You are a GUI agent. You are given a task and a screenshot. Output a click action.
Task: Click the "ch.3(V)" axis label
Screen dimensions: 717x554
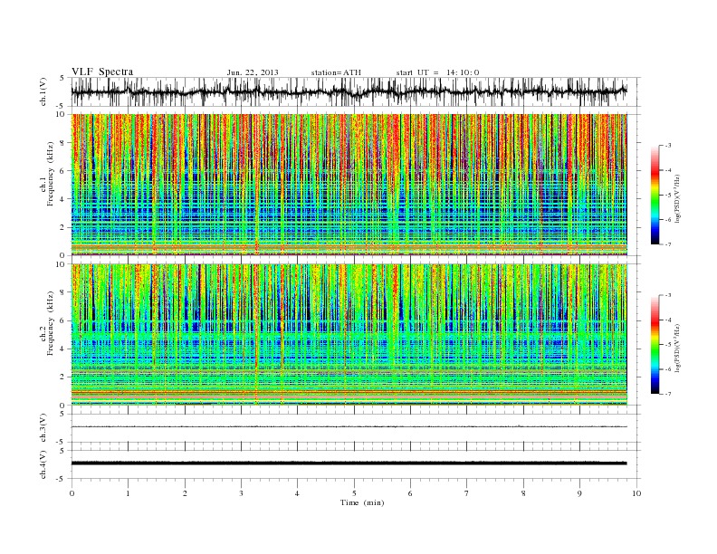(x=43, y=428)
